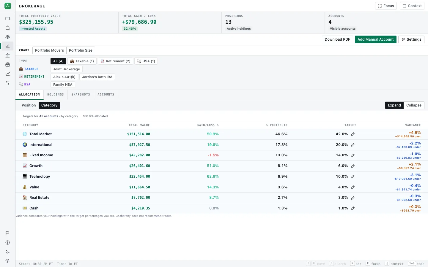Filter by Taxable (1) accounts
This screenshot has width=428, height=267.
pos(82,61)
